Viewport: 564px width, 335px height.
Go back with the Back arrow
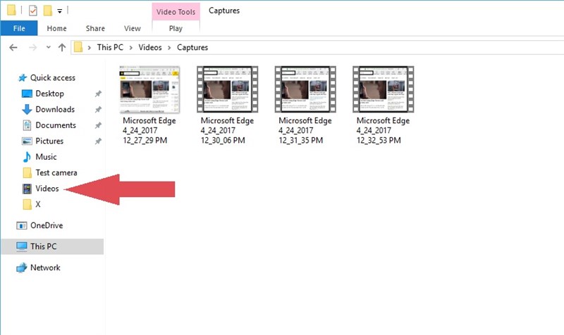coord(13,47)
